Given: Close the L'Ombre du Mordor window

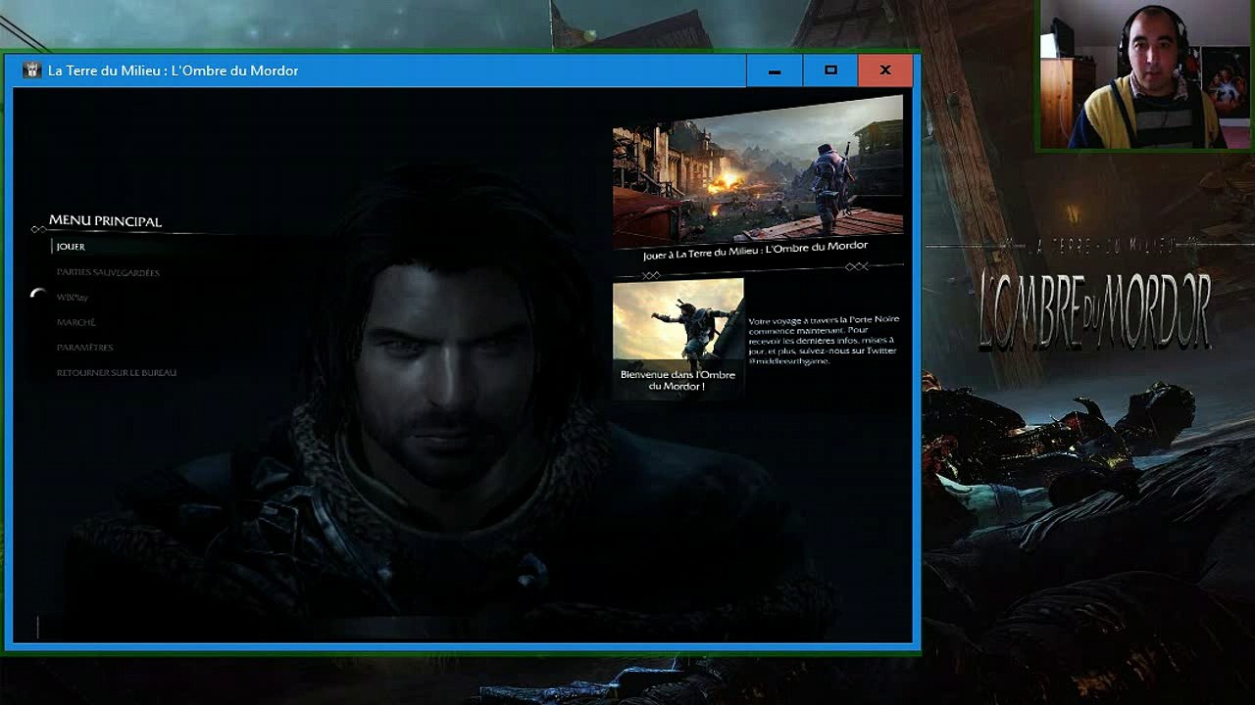Looking at the screenshot, I should (885, 70).
